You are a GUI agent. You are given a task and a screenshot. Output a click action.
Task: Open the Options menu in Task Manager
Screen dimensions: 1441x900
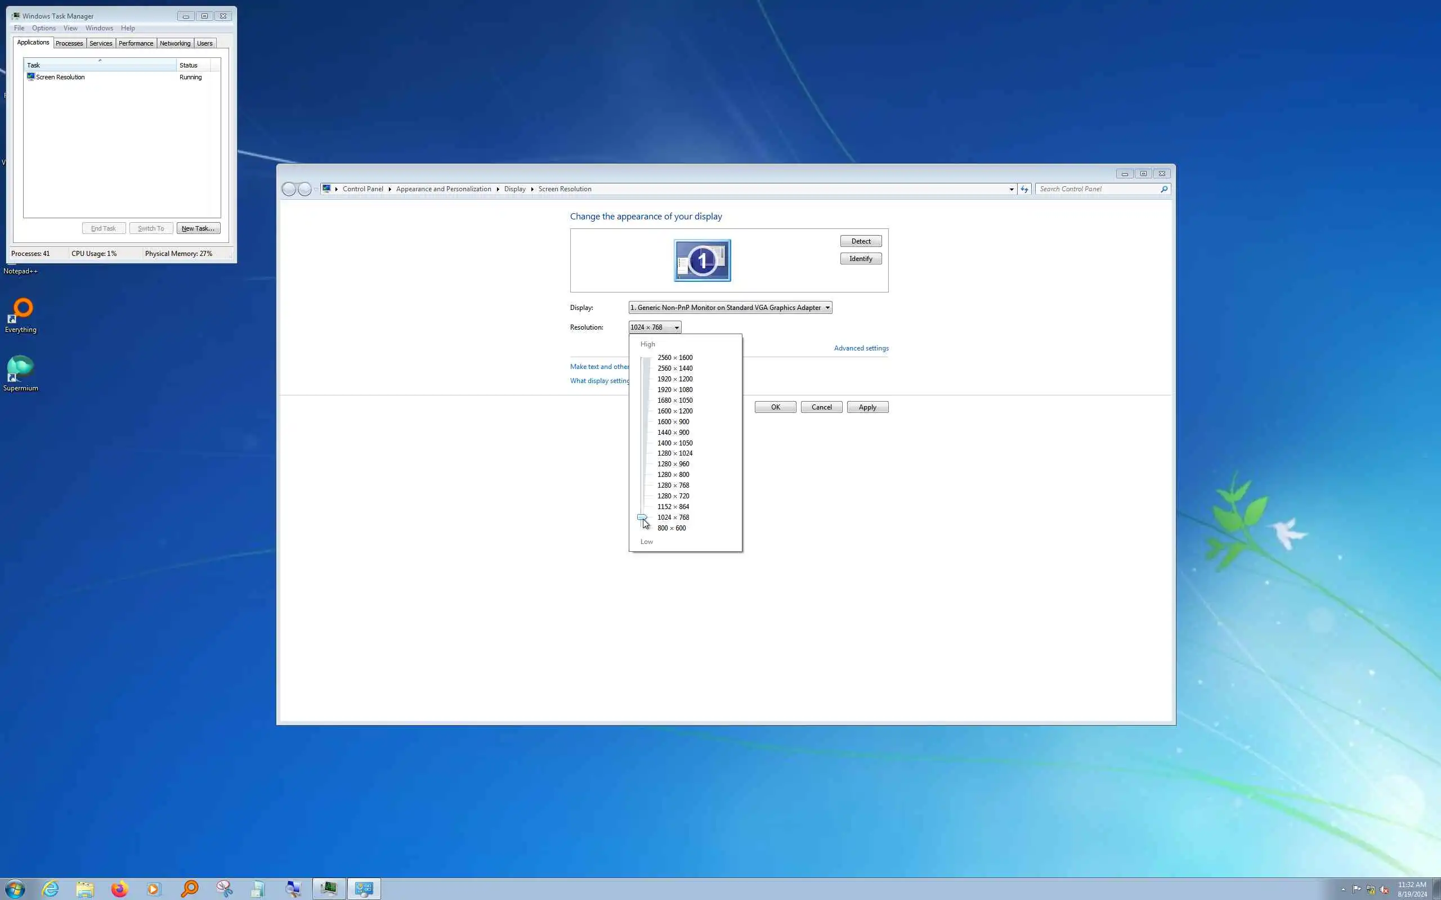tap(43, 28)
